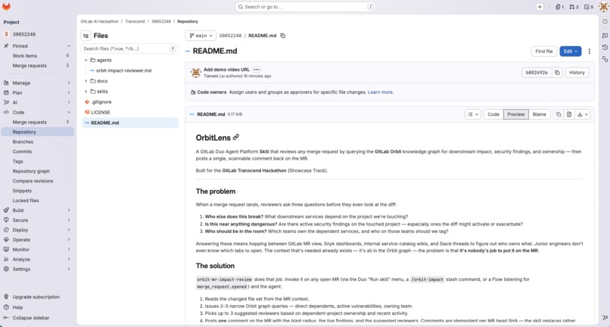This screenshot has width=610, height=327.
Task: Open the to-do list counter showing 5
Action: tap(589, 7)
